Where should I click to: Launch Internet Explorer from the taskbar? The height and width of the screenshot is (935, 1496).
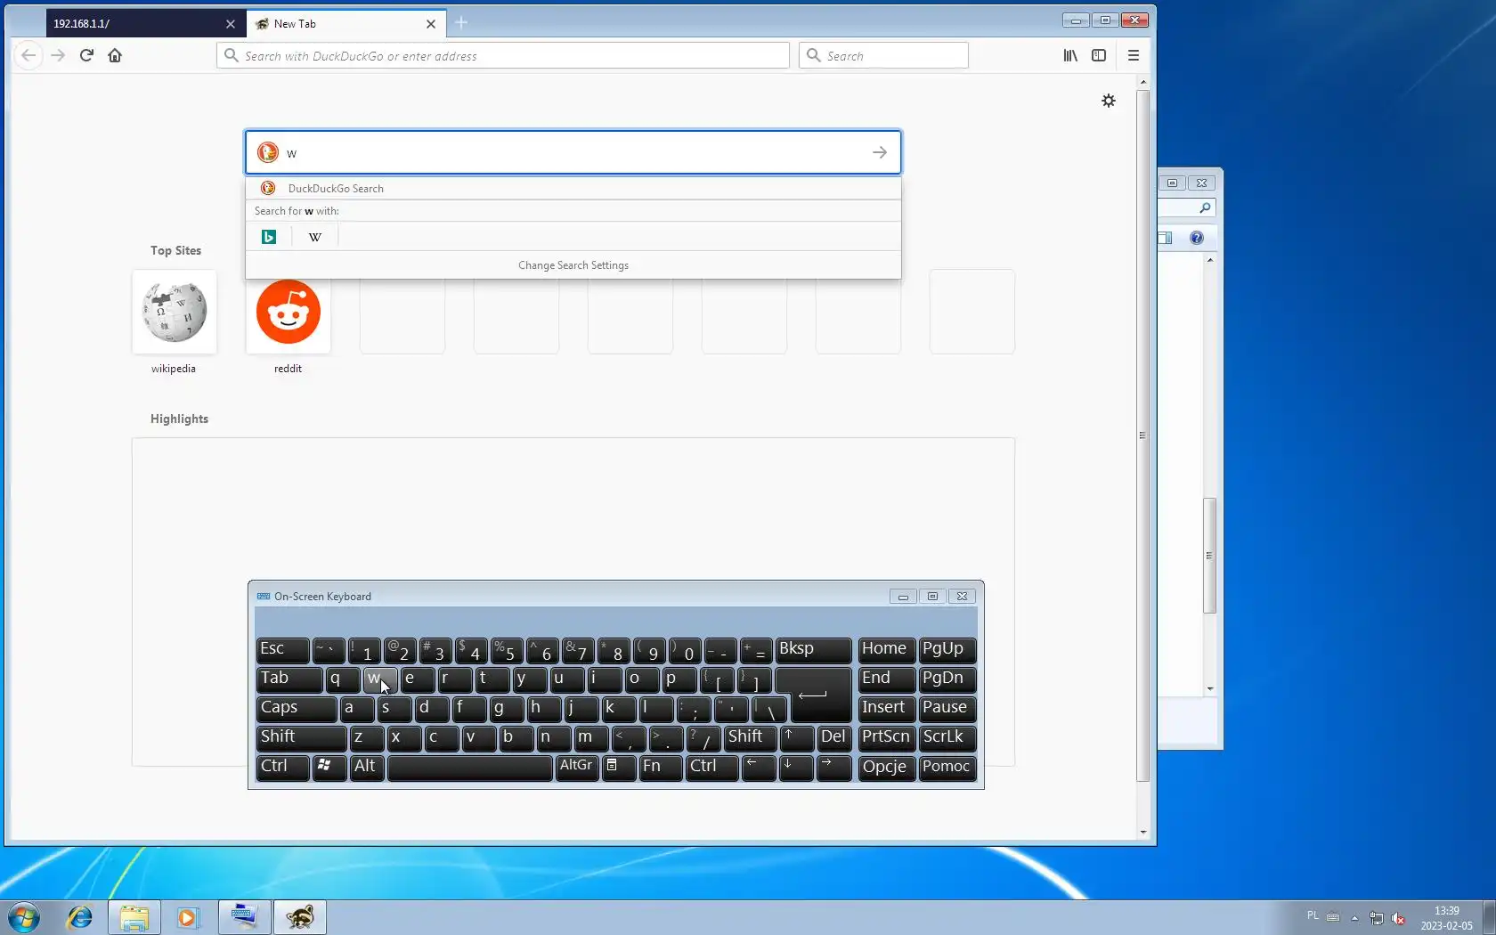click(80, 917)
